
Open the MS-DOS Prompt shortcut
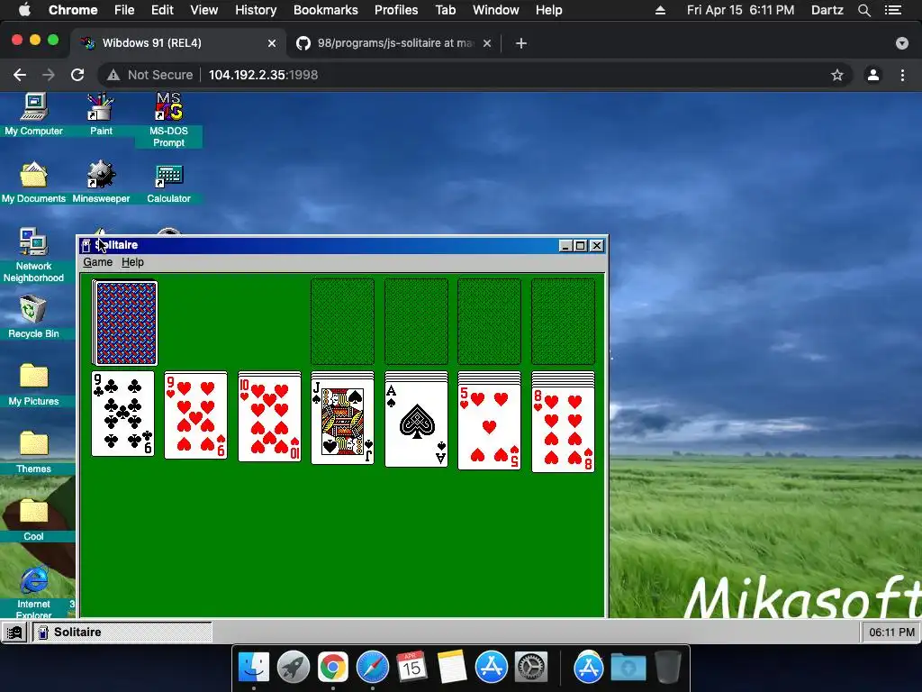pos(168,120)
